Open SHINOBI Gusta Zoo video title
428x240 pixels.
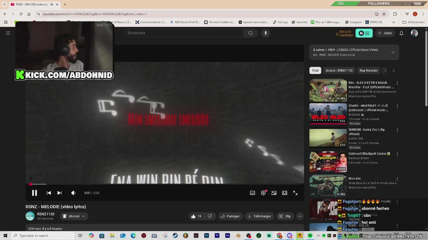367,132
